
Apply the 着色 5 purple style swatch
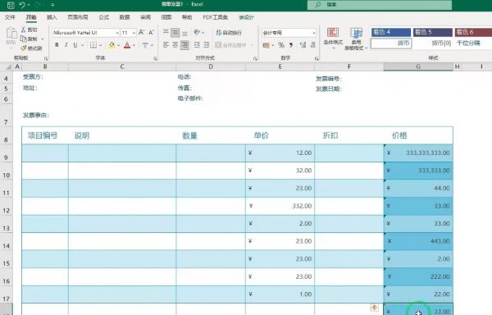pos(433,32)
